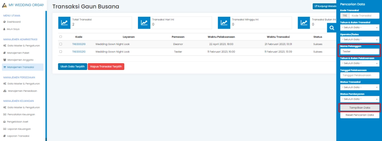Click the cell 22 April 2023, 18:00

[221, 44]
